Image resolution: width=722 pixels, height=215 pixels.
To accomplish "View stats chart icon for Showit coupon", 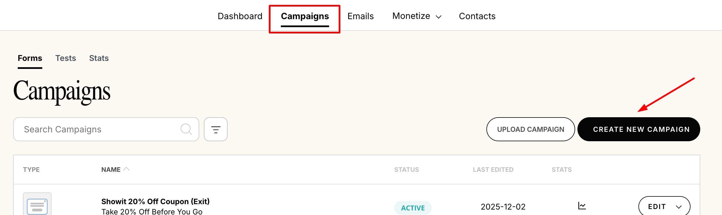I will coord(582,206).
